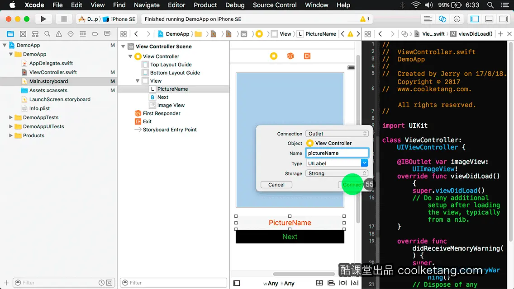Viewport: 514px width, 289px height.
Task: Open macOS Spotlight search
Action: 490,5
